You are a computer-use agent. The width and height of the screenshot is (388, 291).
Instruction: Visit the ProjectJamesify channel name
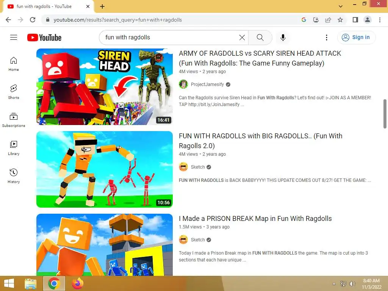tap(207, 84)
